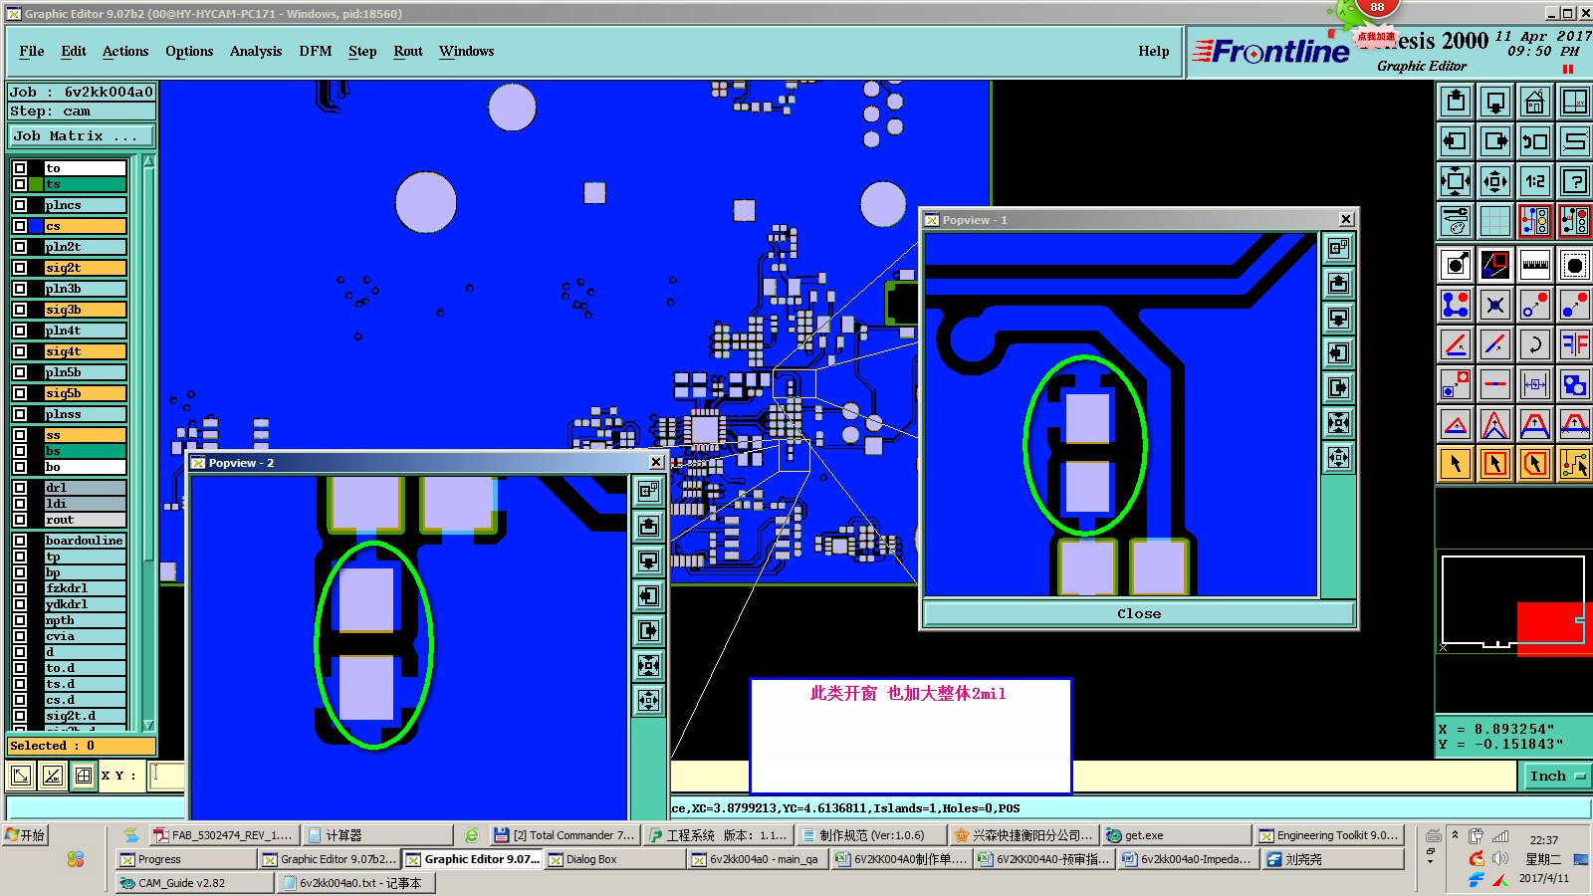Select the polygon area select tool
Image resolution: width=1593 pixels, height=896 pixels.
[x=1535, y=464]
